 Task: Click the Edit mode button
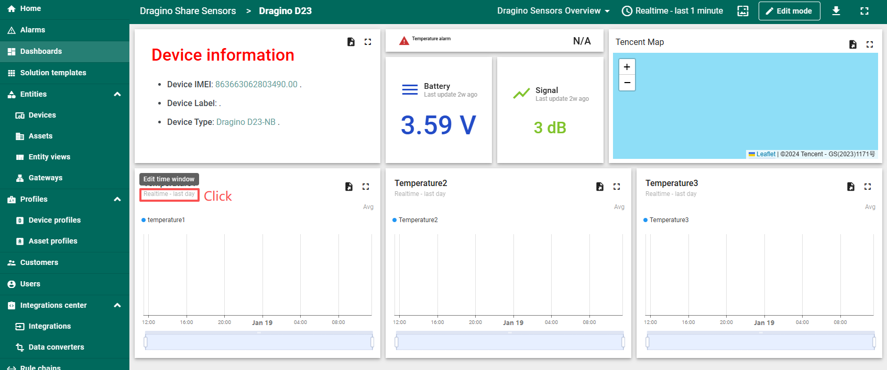(x=789, y=11)
